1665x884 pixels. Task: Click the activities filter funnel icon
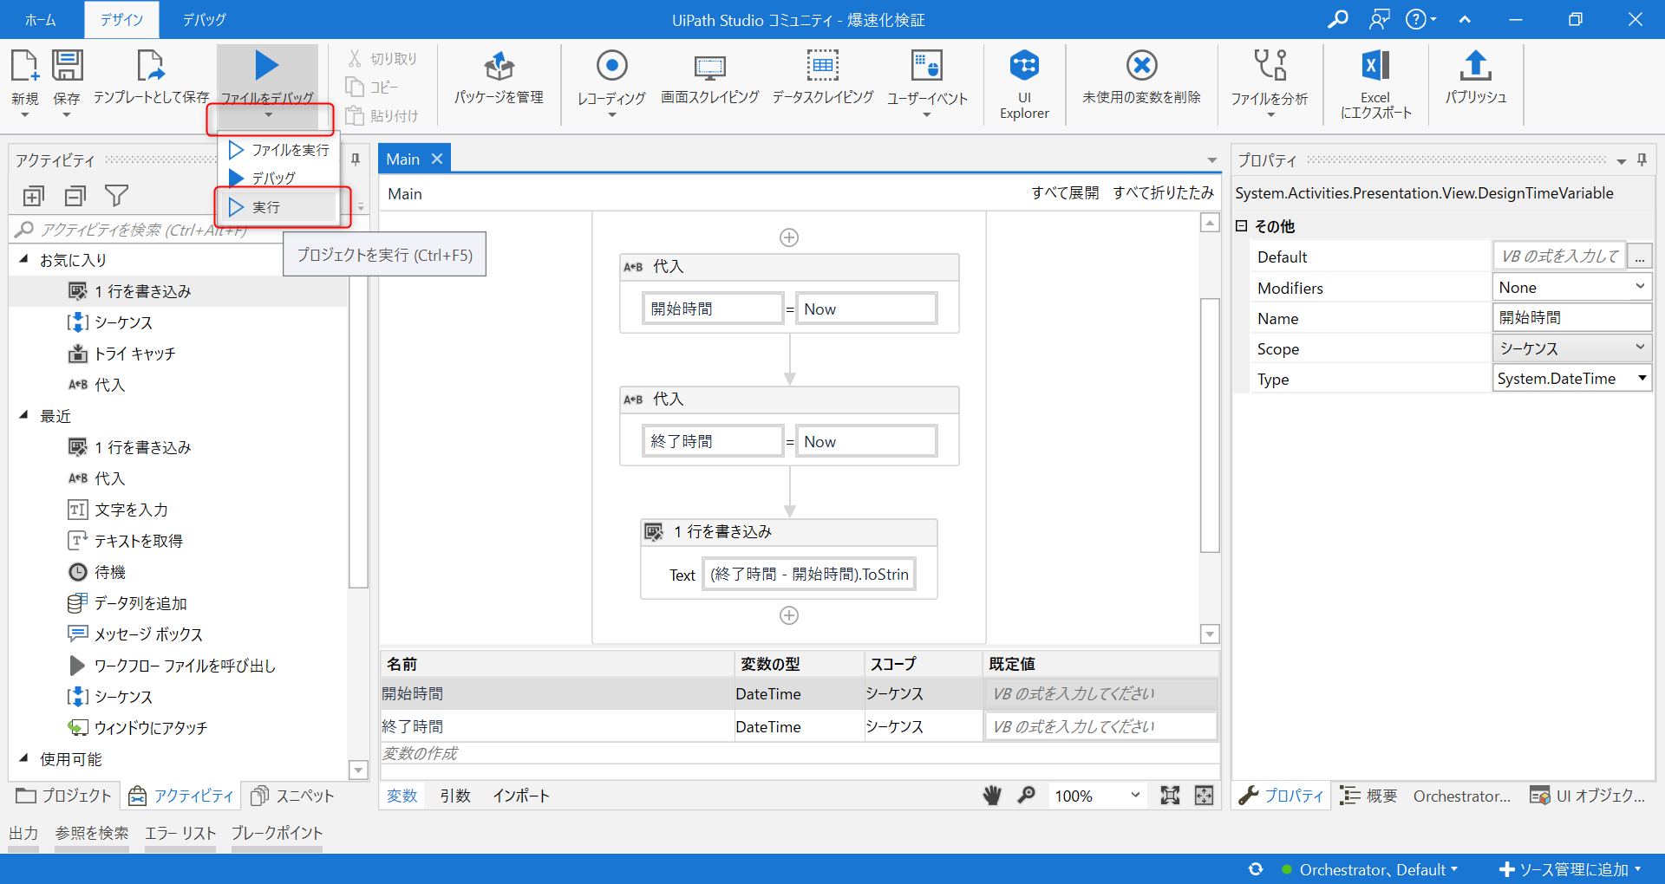[116, 196]
